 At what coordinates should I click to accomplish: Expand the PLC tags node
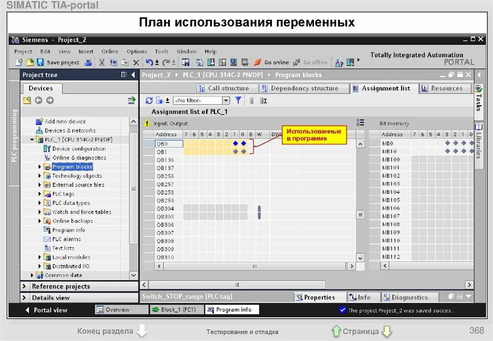click(x=39, y=194)
